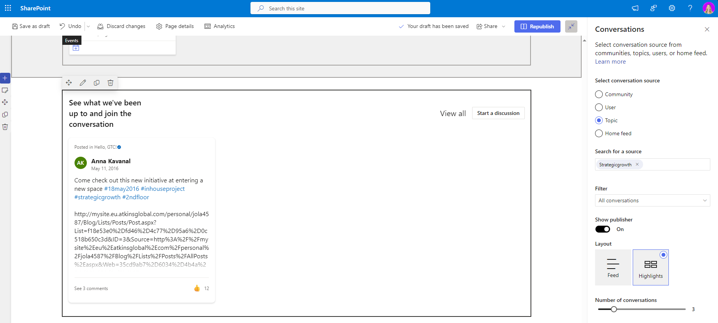Select the Topic radio button
This screenshot has width=718, height=323.
[599, 120]
